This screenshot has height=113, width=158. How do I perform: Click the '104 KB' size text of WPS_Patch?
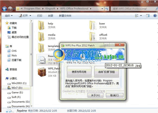pyautogui.click(x=52, y=76)
